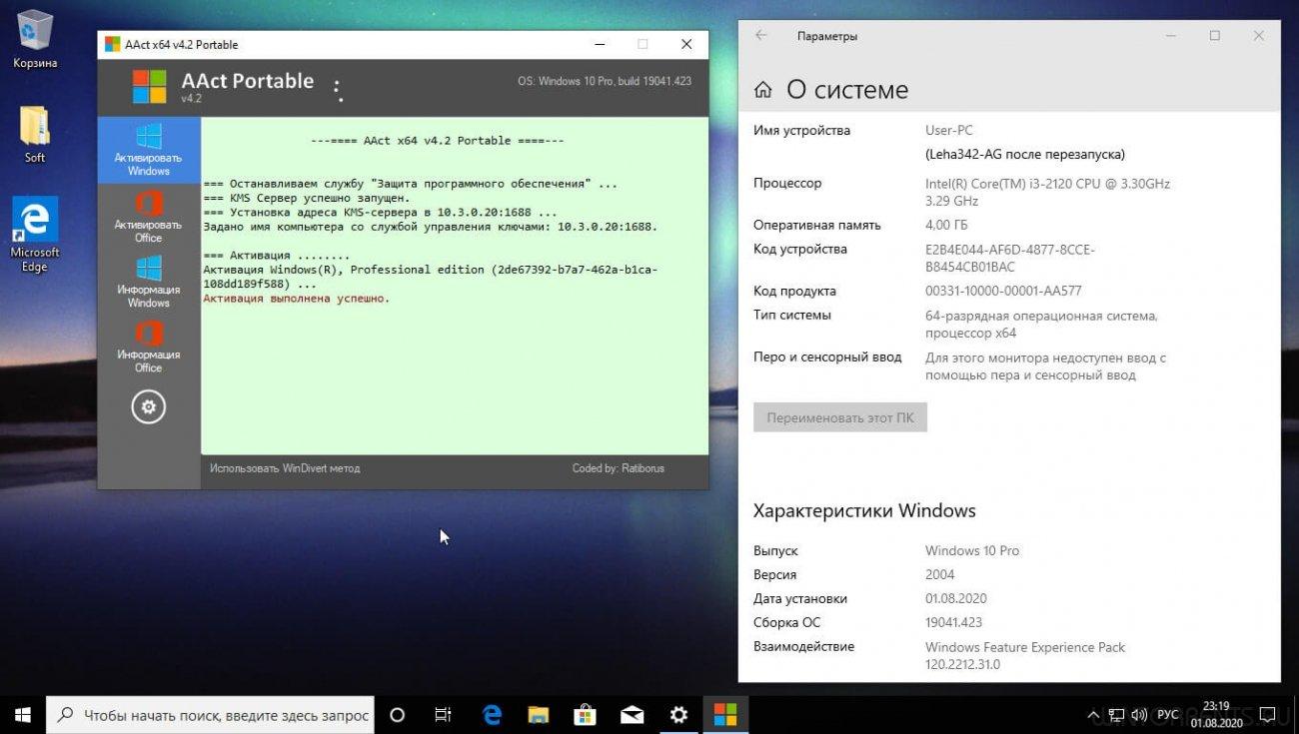Minimize the AAct window
Image resolution: width=1299 pixels, height=734 pixels.
599,44
